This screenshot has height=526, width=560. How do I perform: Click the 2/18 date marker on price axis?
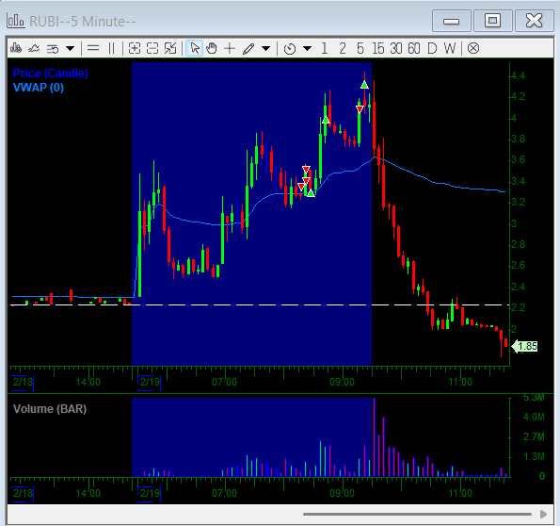click(x=23, y=382)
